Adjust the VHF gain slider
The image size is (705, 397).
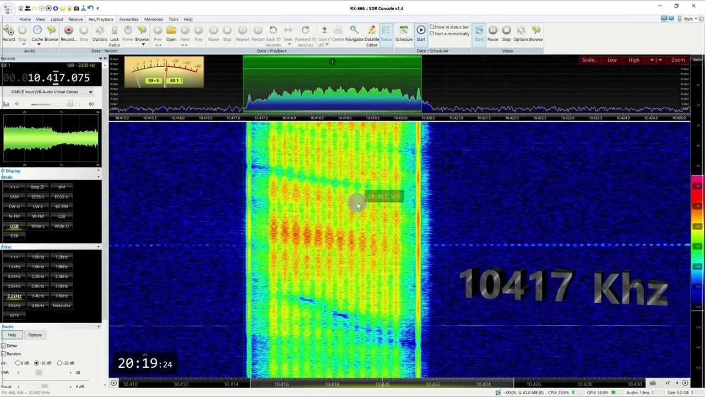click(x=44, y=372)
